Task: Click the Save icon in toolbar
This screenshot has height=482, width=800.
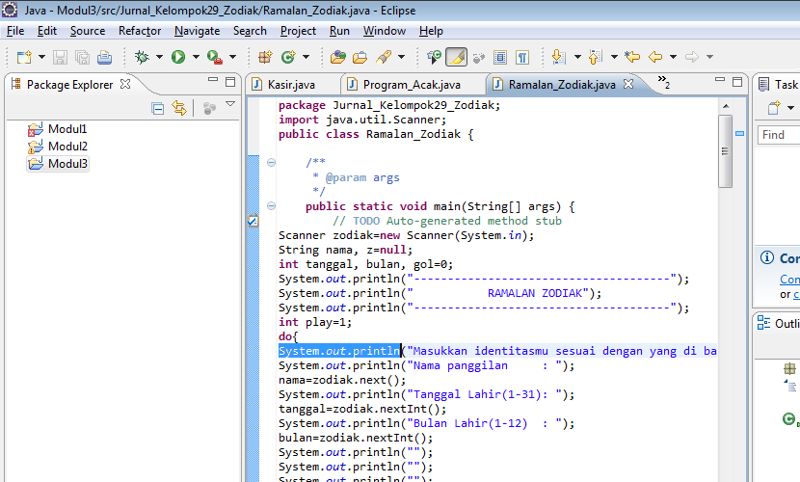Action: (60, 58)
